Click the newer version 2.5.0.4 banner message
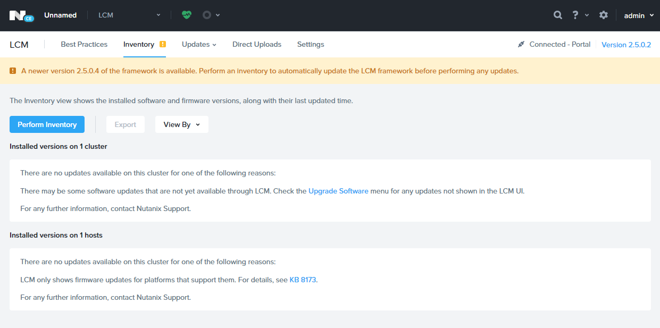660x328 pixels. tap(270, 71)
